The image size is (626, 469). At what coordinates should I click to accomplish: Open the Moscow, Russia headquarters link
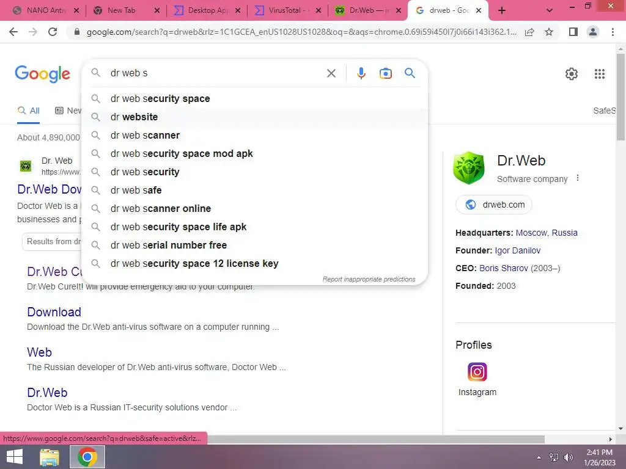coord(547,233)
